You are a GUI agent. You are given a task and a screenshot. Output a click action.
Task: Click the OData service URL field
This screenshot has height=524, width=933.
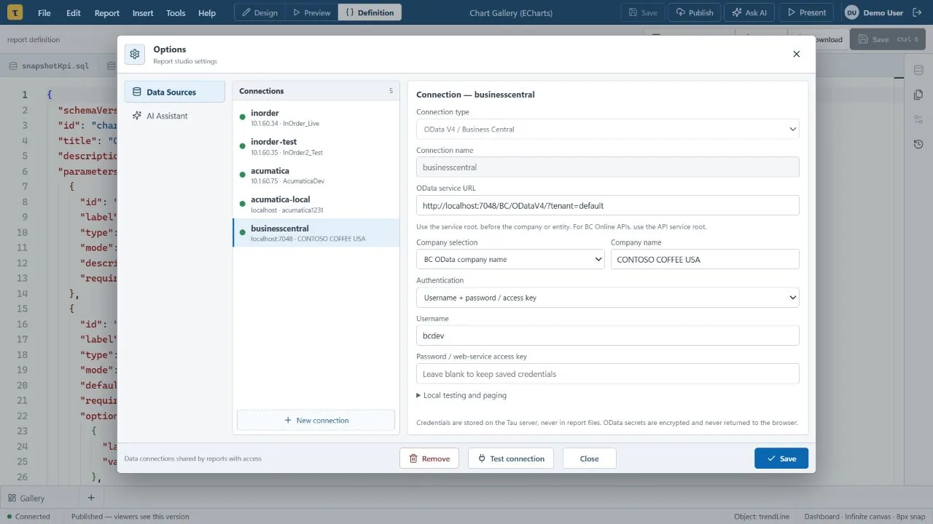607,205
